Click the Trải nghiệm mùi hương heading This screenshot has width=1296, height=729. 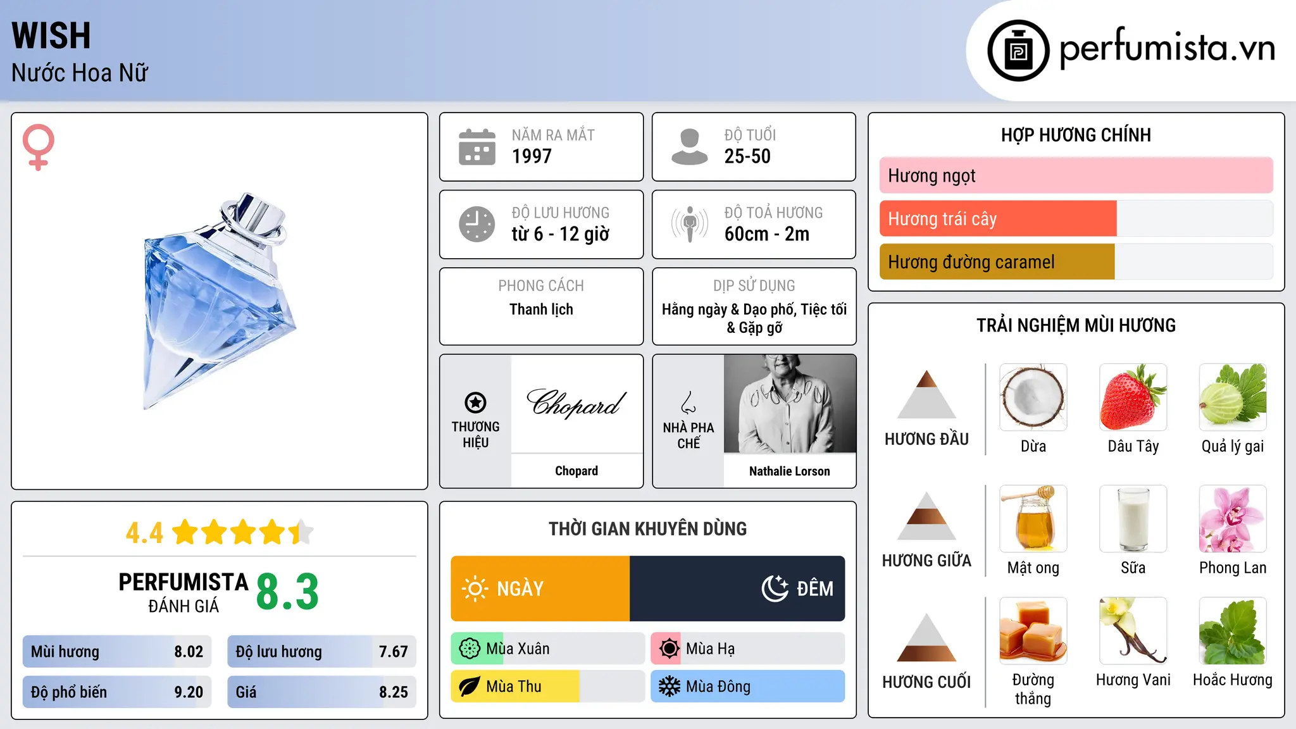pyautogui.click(x=1076, y=325)
